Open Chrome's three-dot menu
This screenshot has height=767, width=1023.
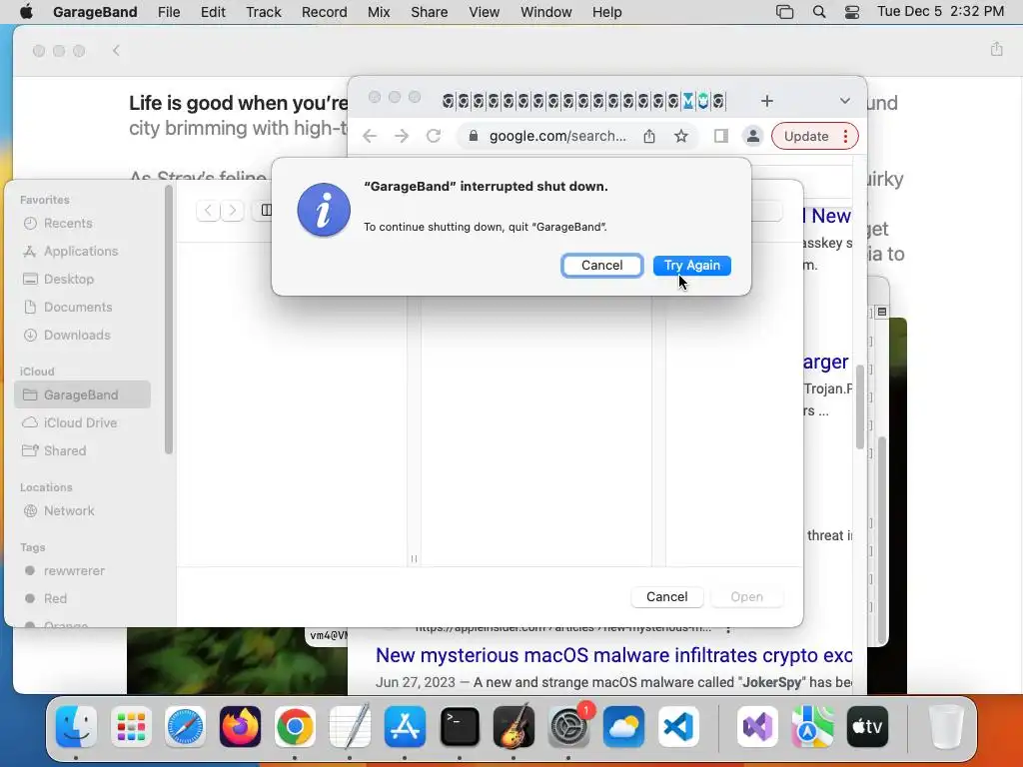[x=845, y=136]
